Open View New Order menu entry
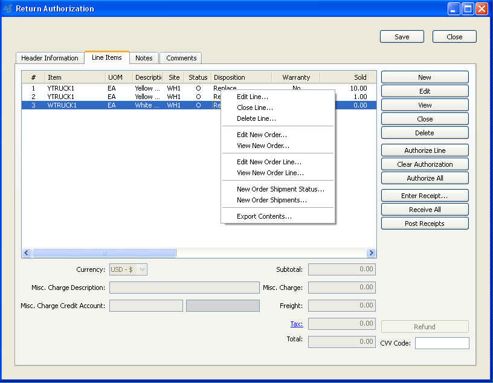493x383 pixels. [x=263, y=146]
